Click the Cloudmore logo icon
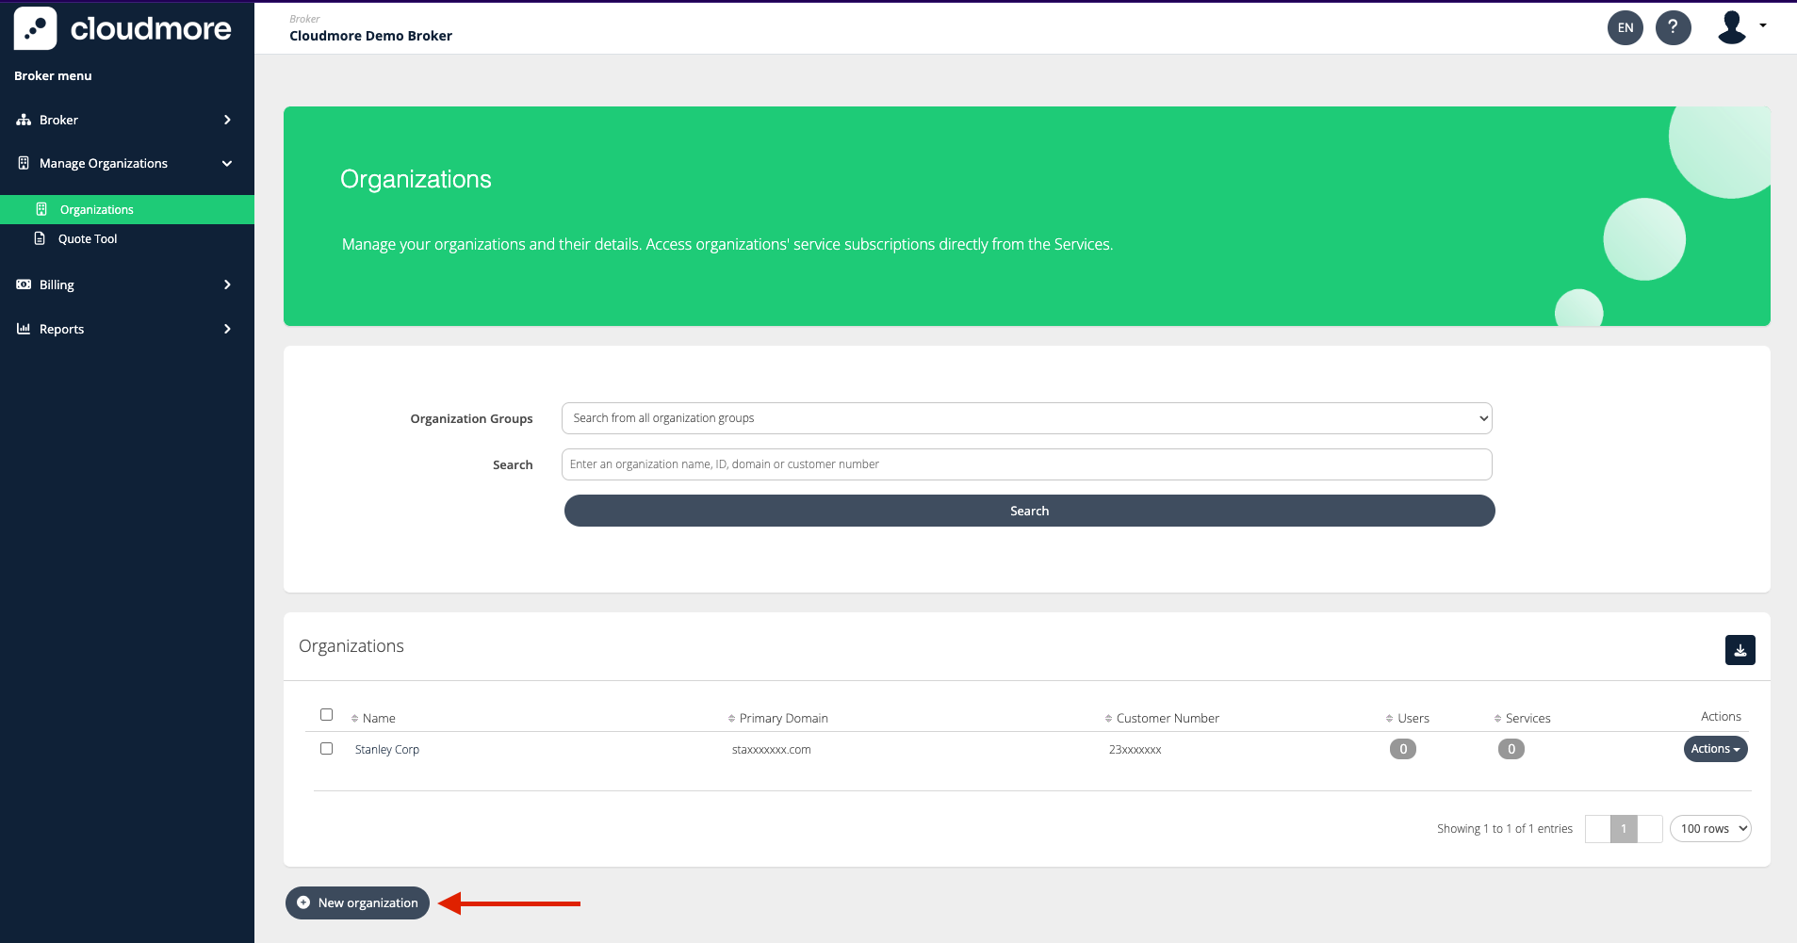 click(x=35, y=28)
